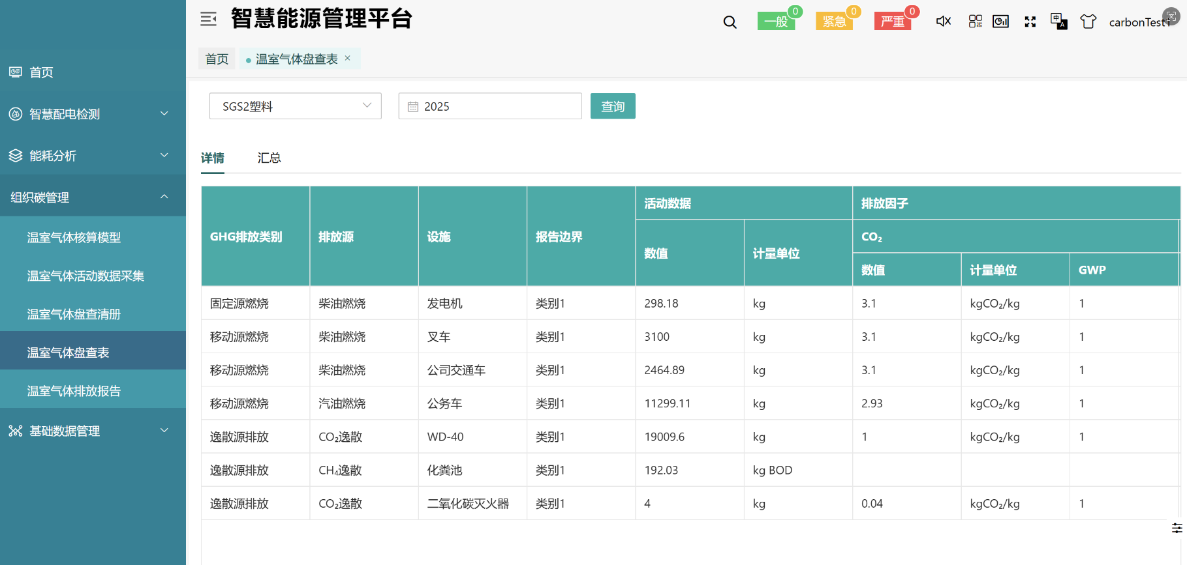
Task: Click the 二氧化碳灭火器 cell
Action: click(472, 503)
